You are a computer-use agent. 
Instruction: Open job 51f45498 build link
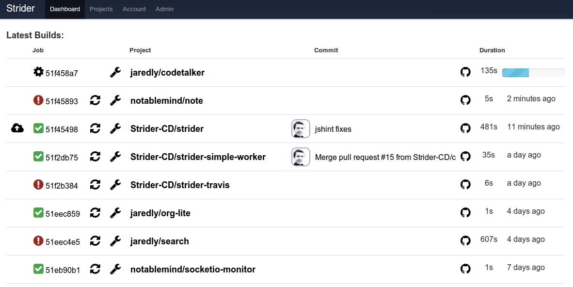click(x=62, y=129)
